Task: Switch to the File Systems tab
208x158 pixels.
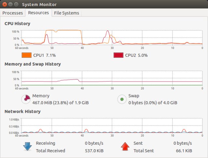Action: (66, 13)
